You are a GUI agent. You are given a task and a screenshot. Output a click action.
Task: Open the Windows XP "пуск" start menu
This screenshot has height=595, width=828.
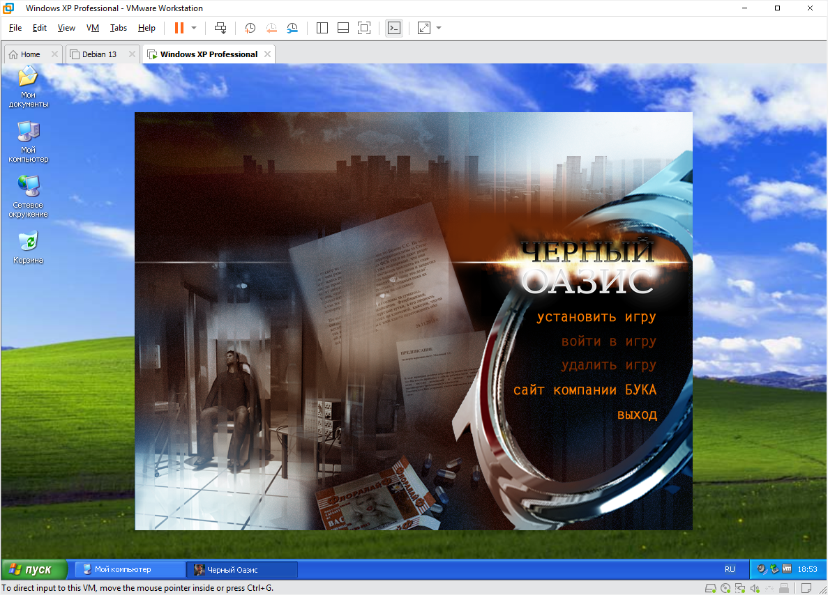[x=33, y=569]
